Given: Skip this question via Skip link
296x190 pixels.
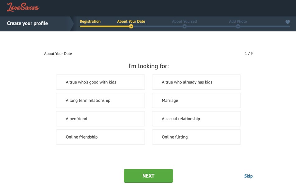Looking at the screenshot, I should (248, 176).
